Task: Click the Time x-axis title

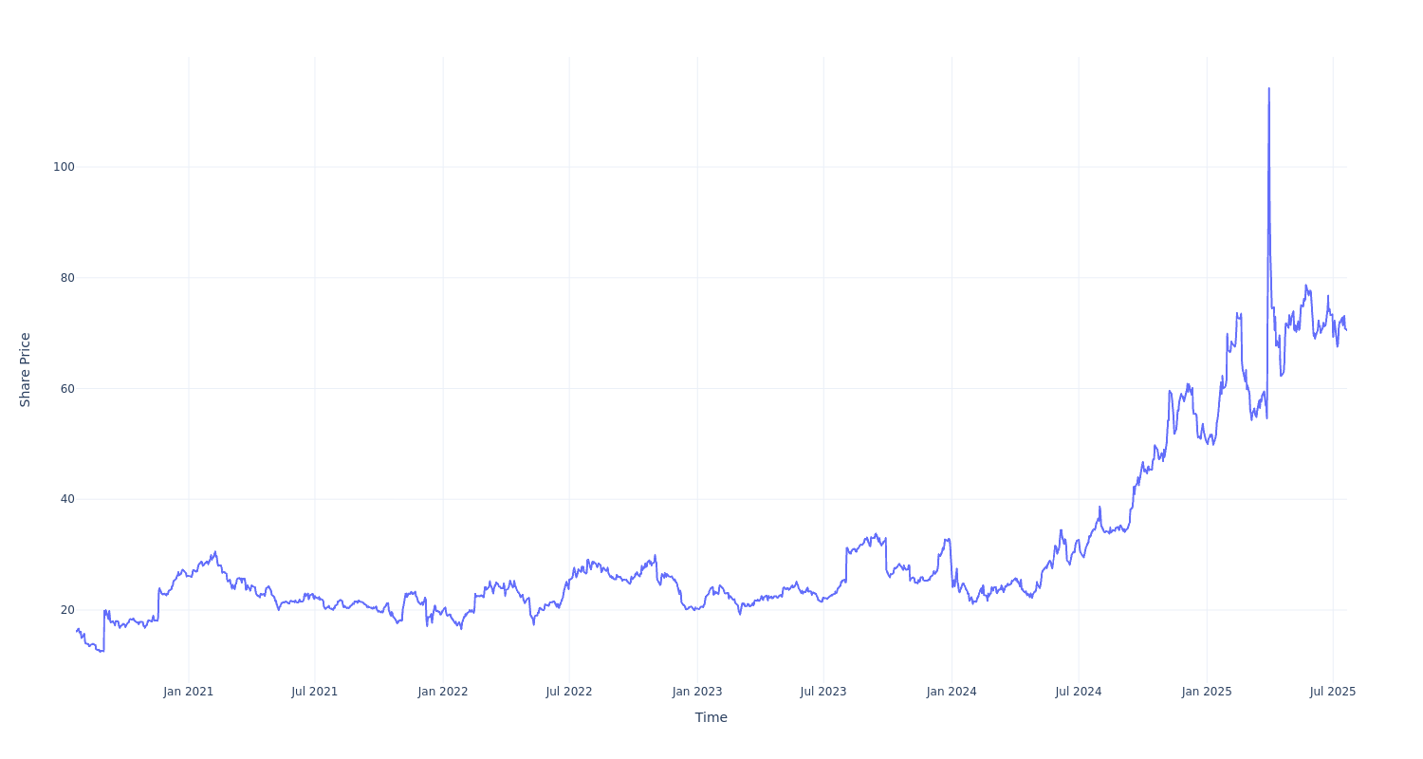Action: point(711,717)
